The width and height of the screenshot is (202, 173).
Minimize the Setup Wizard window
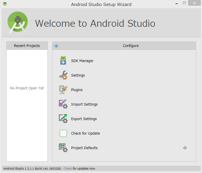pyautogui.click(x=177, y=3)
